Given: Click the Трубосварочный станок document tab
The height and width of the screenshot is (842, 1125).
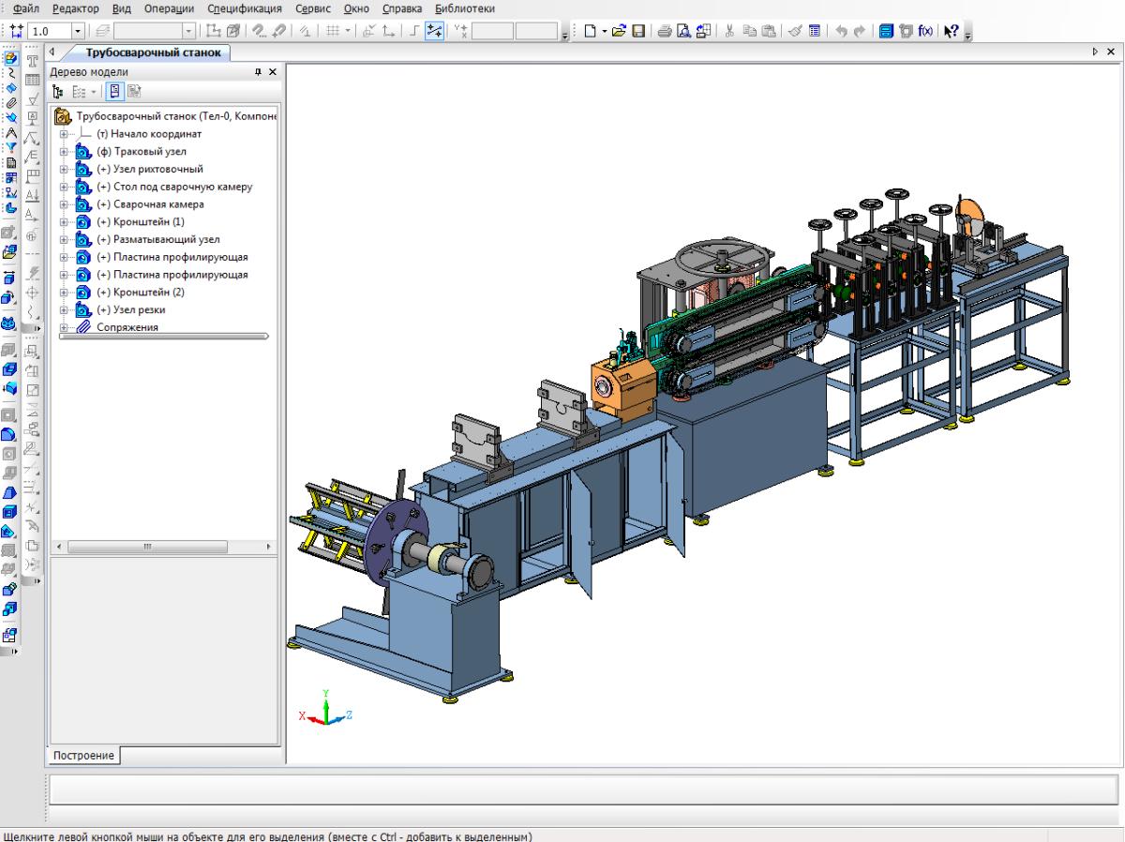Looking at the screenshot, I should point(153,53).
